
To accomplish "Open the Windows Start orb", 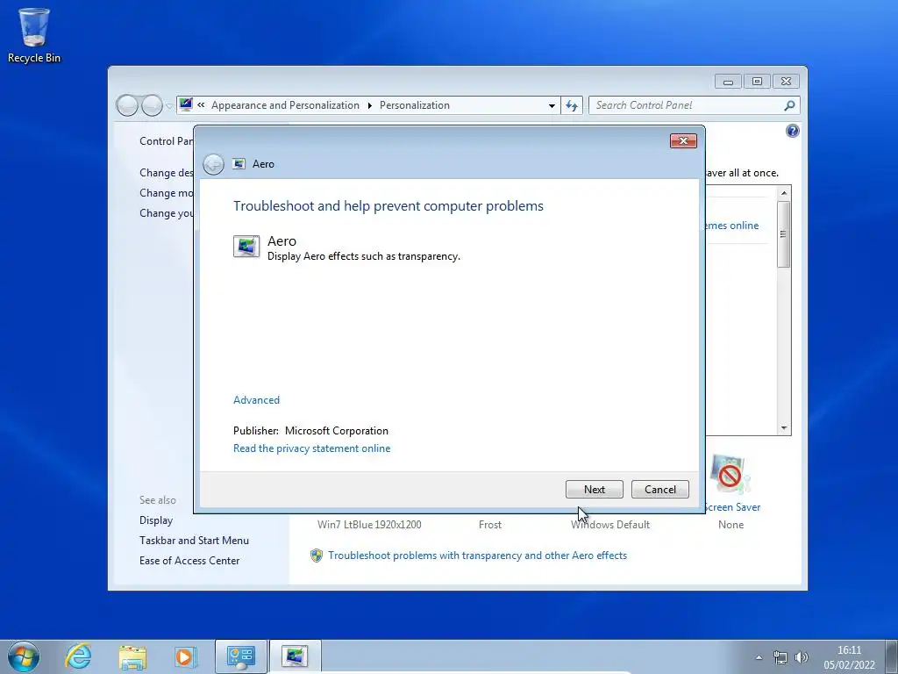I will click(24, 656).
